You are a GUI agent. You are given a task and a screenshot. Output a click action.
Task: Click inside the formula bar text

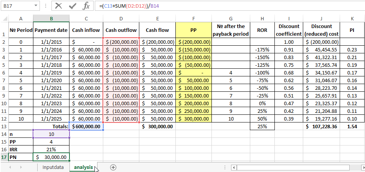[x=230, y=6]
